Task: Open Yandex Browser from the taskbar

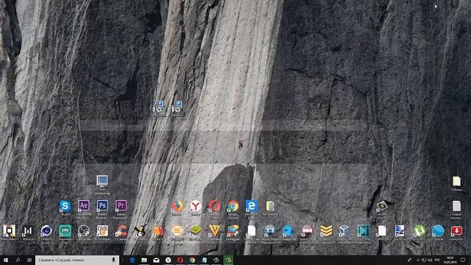Action: pyautogui.click(x=169, y=260)
